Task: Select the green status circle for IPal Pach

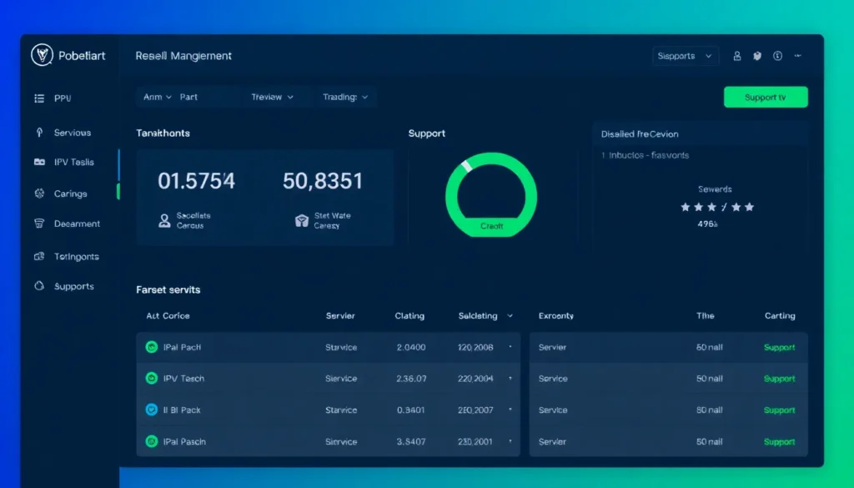Action: coord(151,347)
